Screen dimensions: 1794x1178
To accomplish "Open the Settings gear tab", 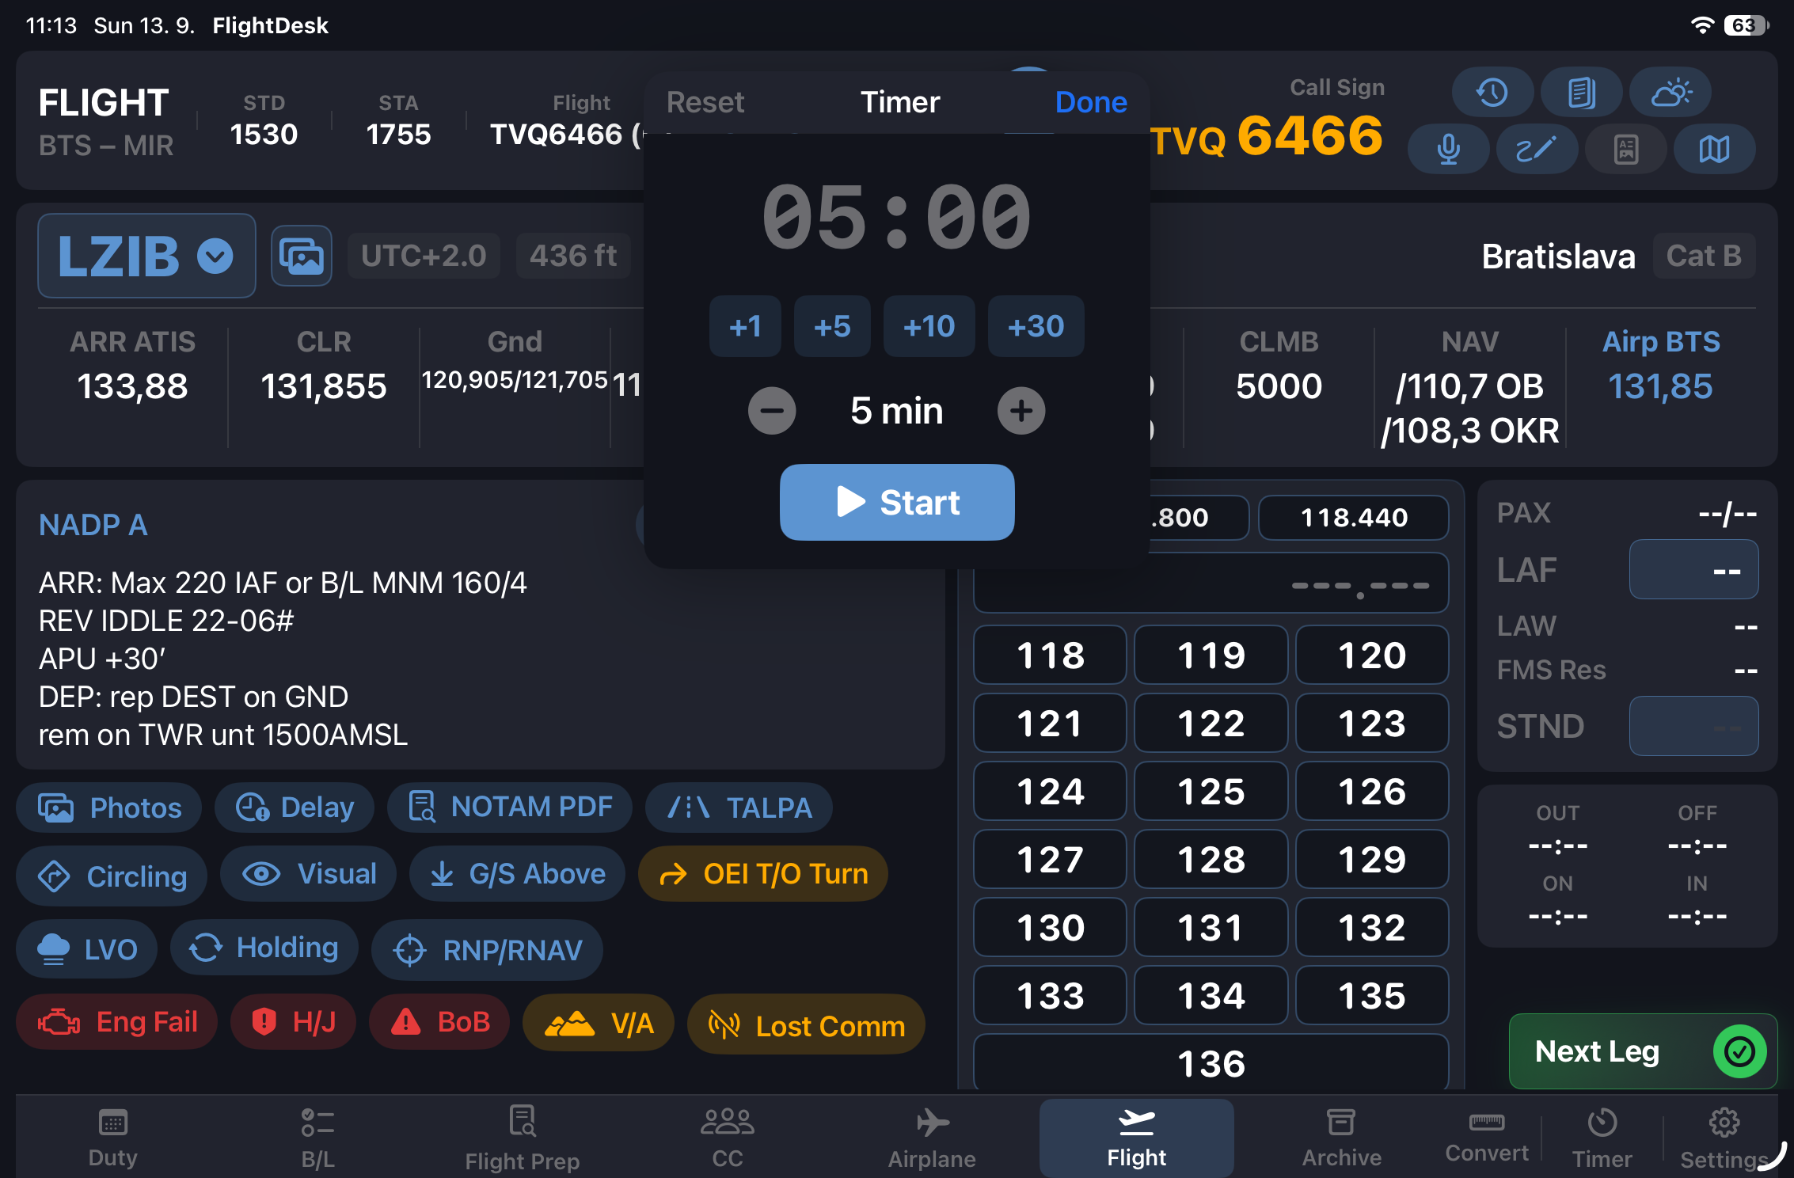I will coord(1724,1138).
